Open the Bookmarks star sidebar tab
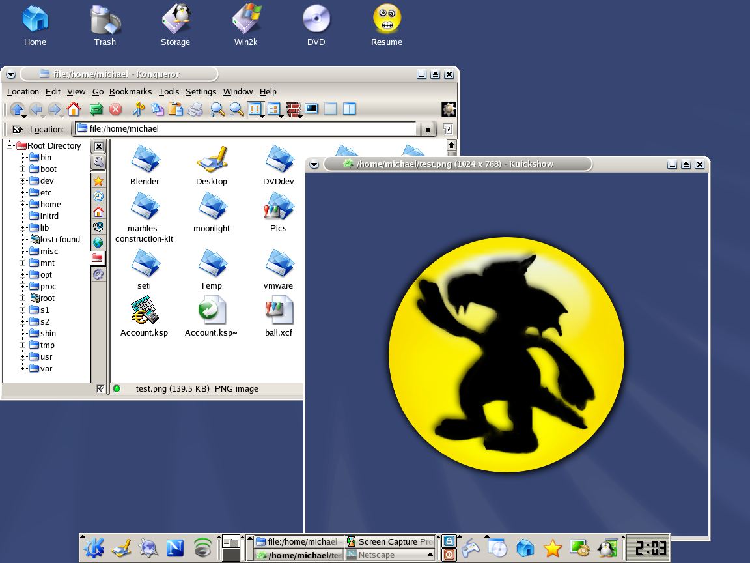750x563 pixels. click(98, 180)
